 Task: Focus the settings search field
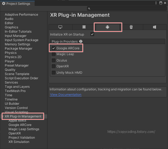coord(127,9)
